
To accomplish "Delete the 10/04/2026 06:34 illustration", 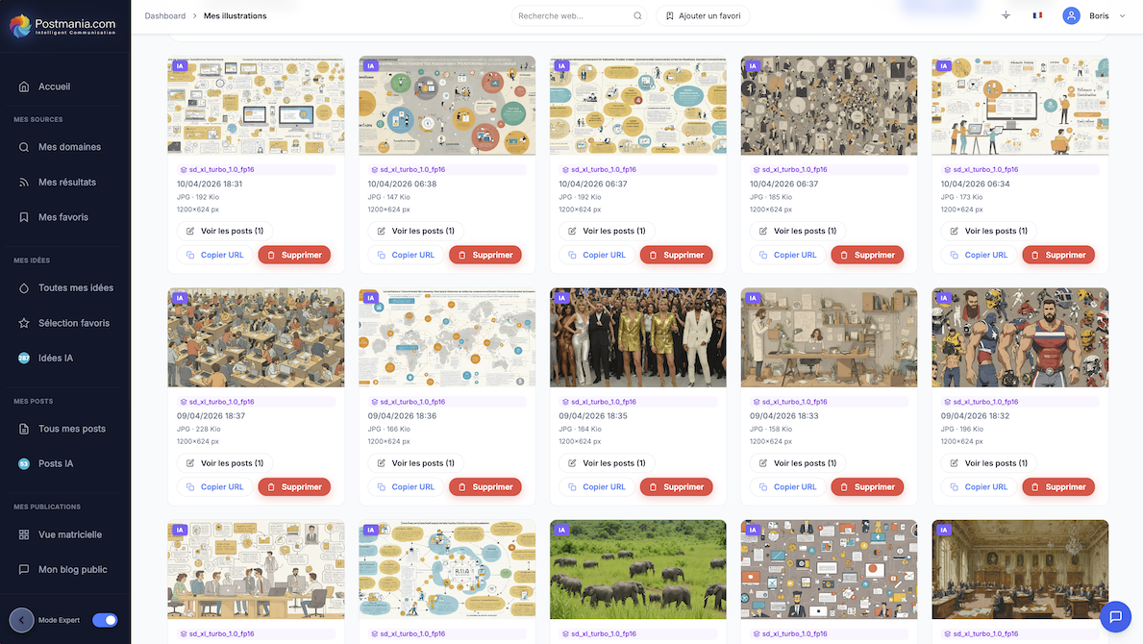I will 1058,255.
